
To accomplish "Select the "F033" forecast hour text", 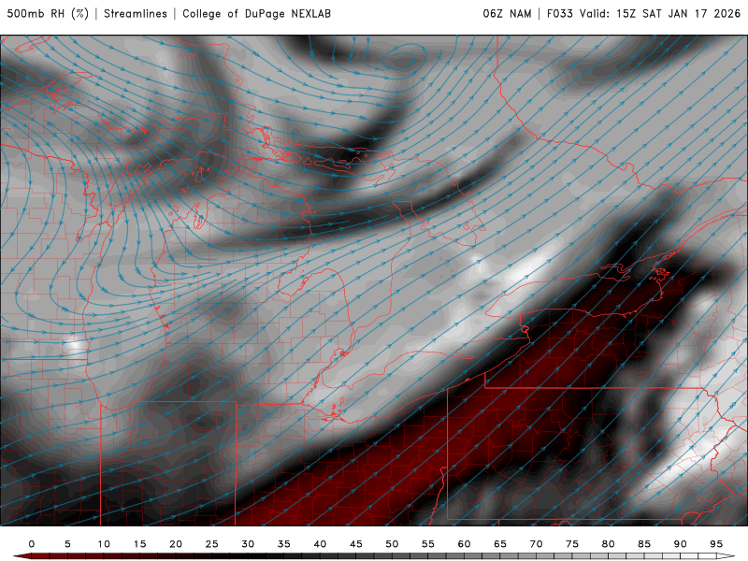I will pyautogui.click(x=559, y=14).
